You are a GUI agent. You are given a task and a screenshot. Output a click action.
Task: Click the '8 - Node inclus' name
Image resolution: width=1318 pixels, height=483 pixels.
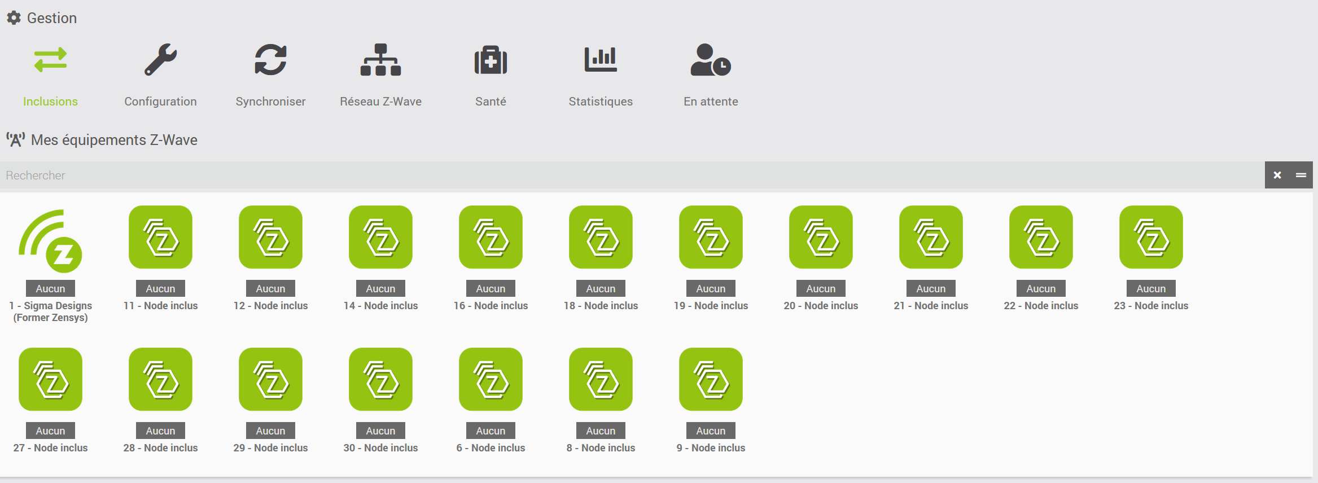(601, 448)
